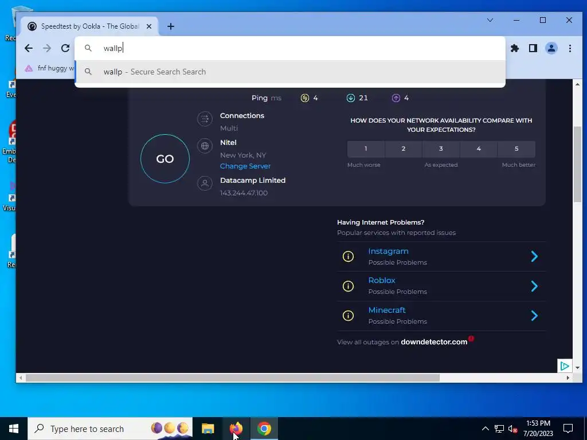Launch Firefox from the taskbar
The width and height of the screenshot is (587, 440).
point(236,429)
